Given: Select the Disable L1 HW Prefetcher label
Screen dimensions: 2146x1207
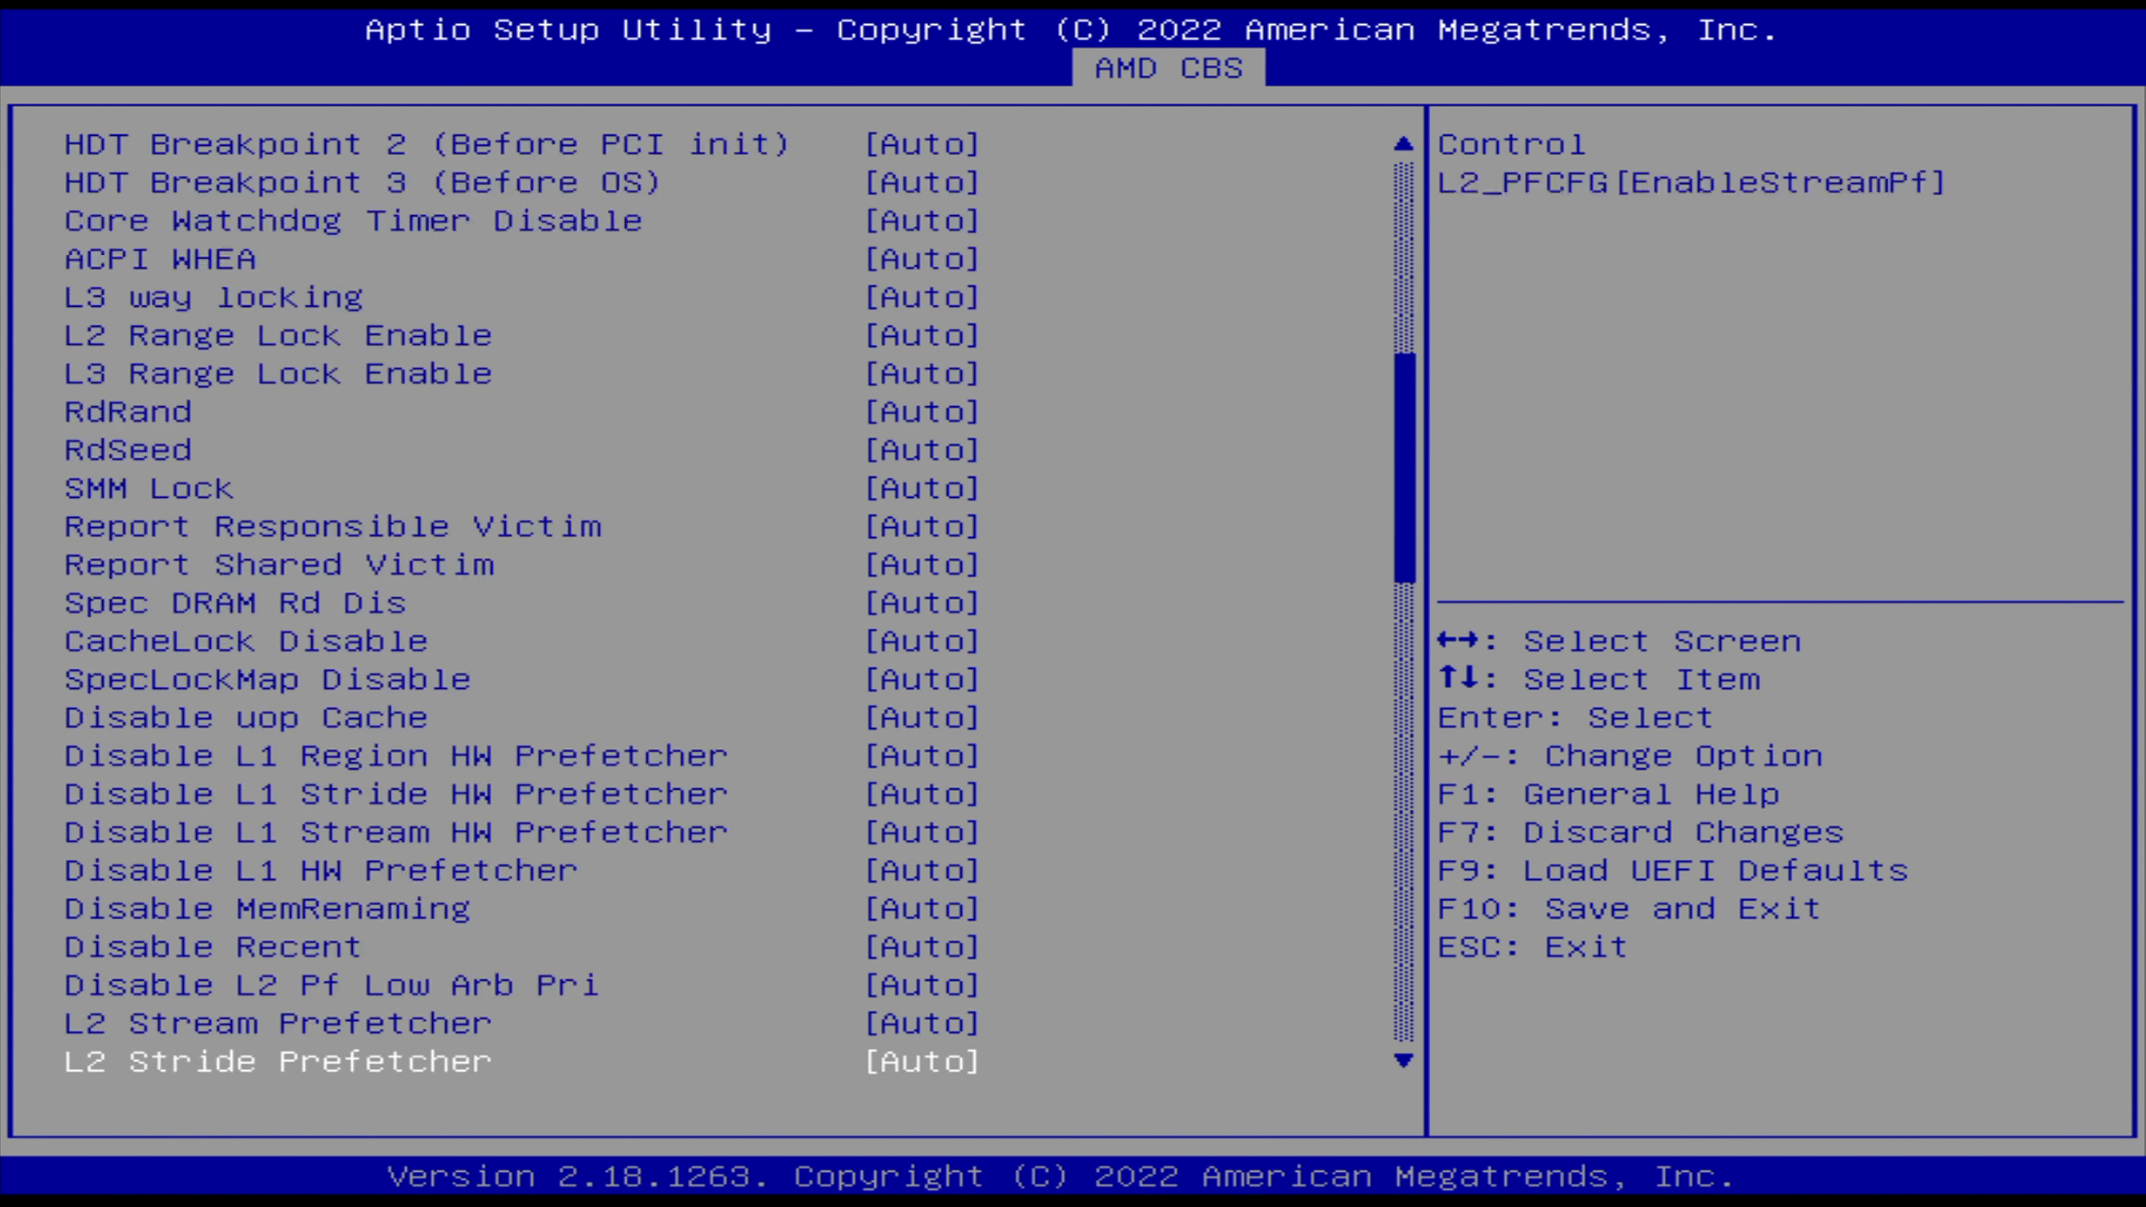Looking at the screenshot, I should (321, 871).
